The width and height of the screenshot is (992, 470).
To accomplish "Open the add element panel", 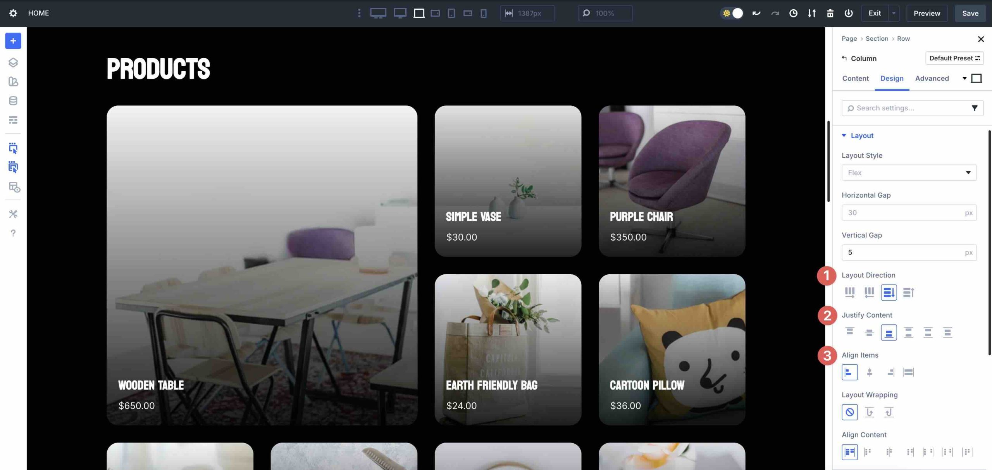I will (13, 41).
